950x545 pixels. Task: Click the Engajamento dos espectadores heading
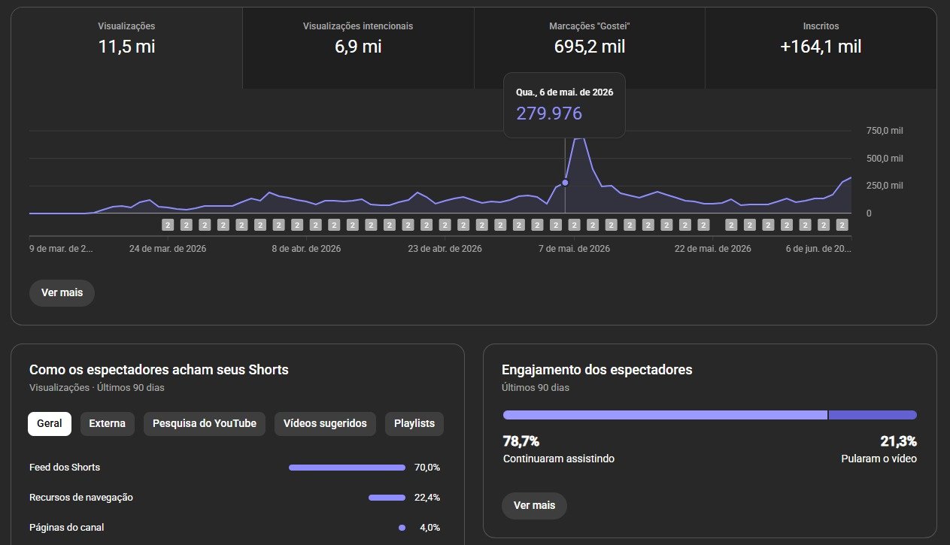597,370
